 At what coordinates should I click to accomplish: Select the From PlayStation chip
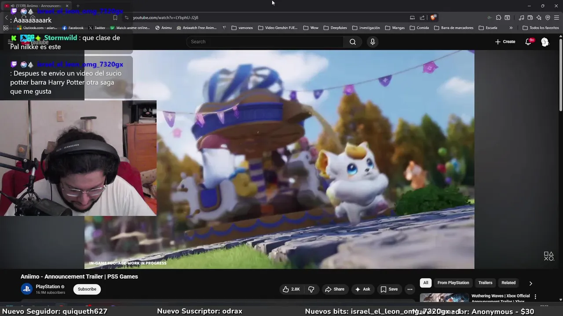point(453,283)
